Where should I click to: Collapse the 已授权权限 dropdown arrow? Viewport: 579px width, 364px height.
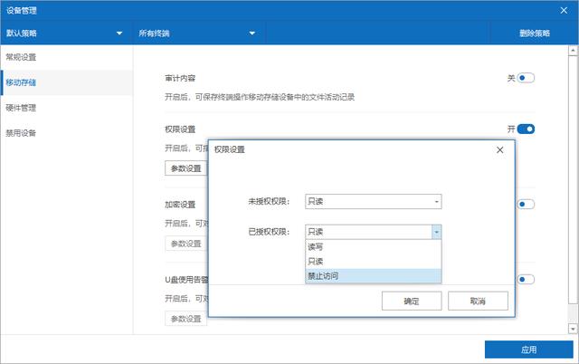pos(436,232)
